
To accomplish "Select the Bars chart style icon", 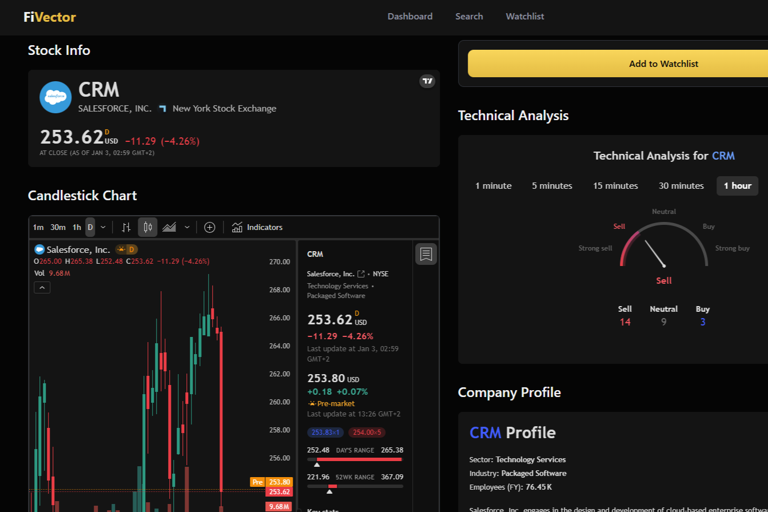I will coord(127,227).
